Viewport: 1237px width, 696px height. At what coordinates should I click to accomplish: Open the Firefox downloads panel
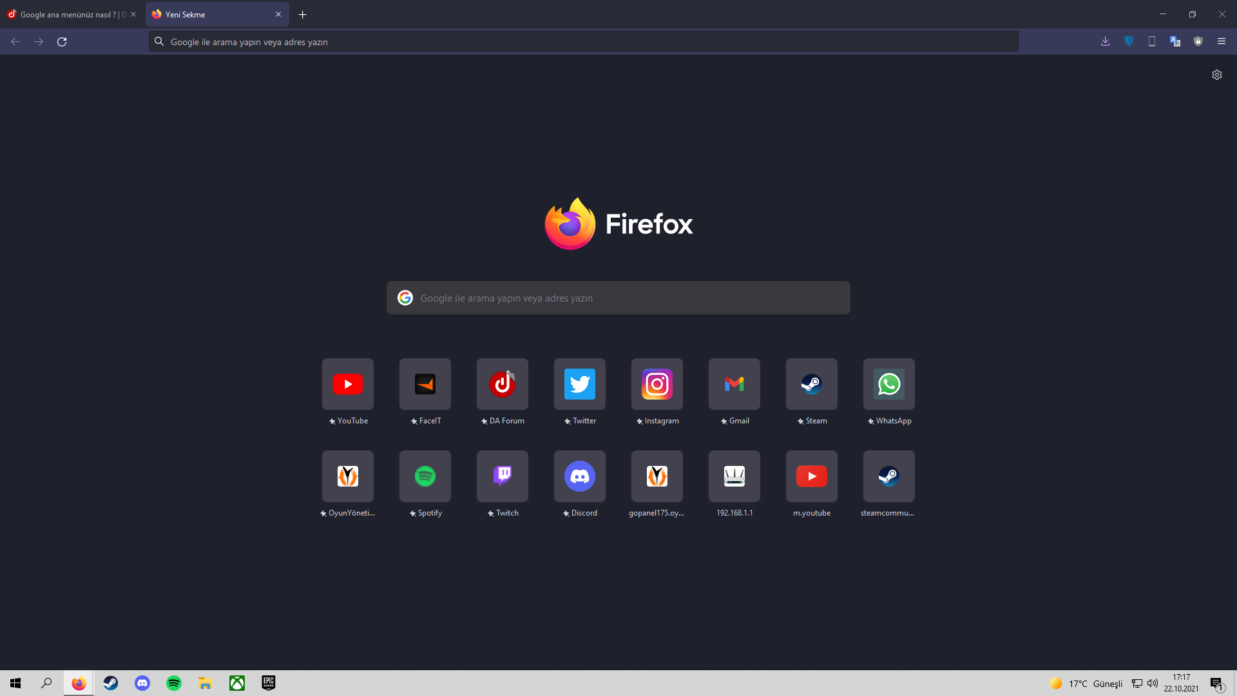(1106, 41)
